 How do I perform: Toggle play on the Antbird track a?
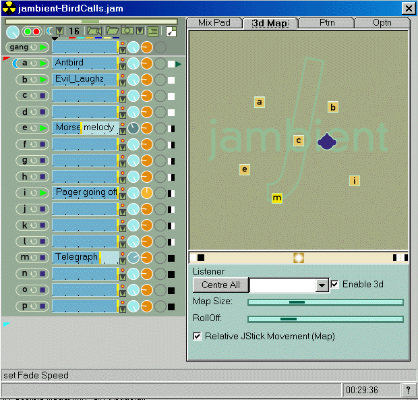click(44, 63)
